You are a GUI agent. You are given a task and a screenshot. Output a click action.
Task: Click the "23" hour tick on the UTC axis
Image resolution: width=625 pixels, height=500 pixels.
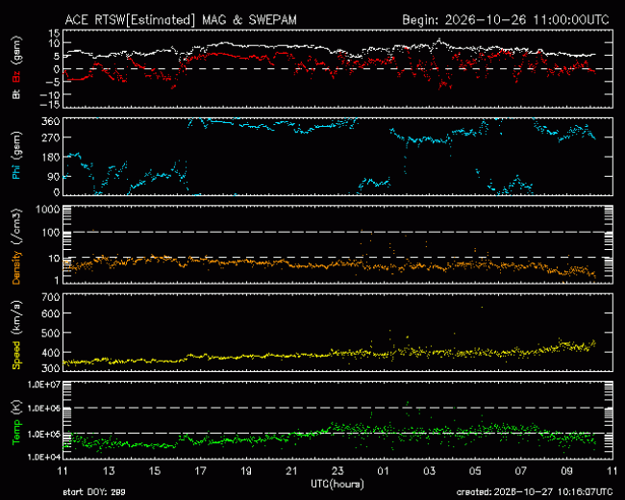click(x=337, y=471)
